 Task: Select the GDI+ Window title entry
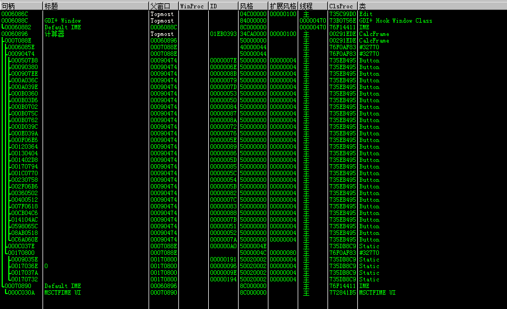coord(62,21)
